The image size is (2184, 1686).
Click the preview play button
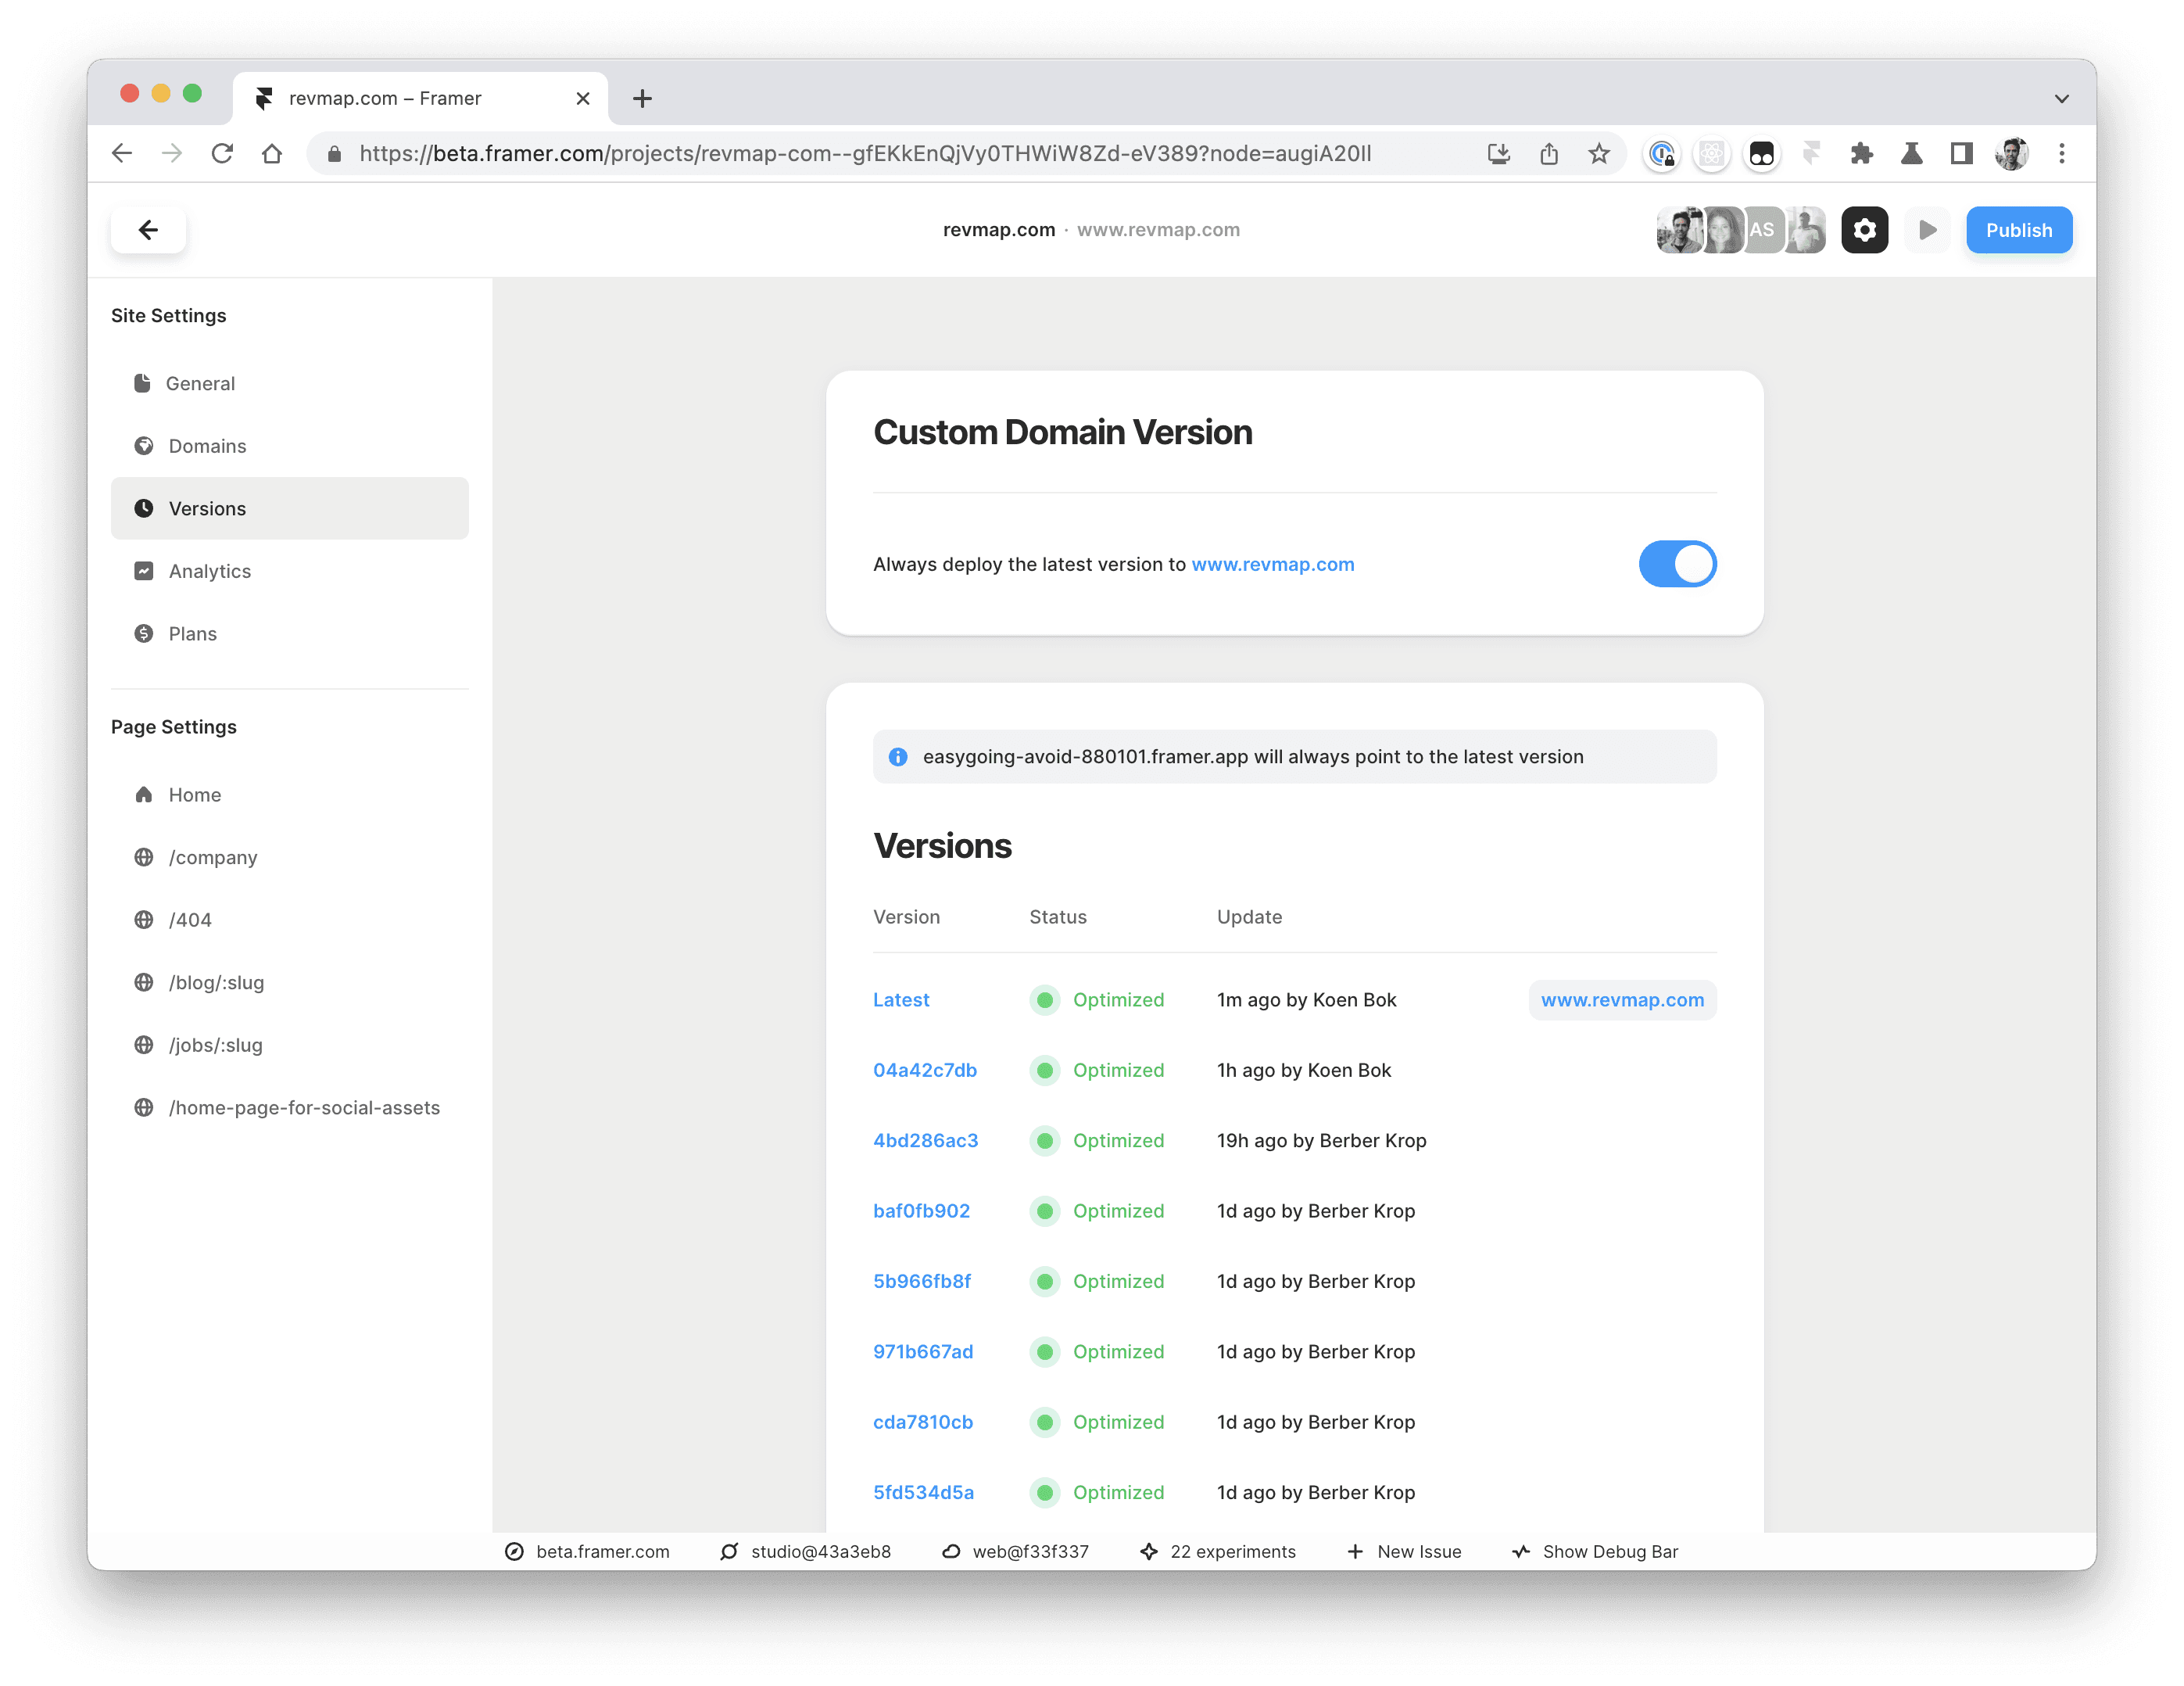pos(1927,230)
